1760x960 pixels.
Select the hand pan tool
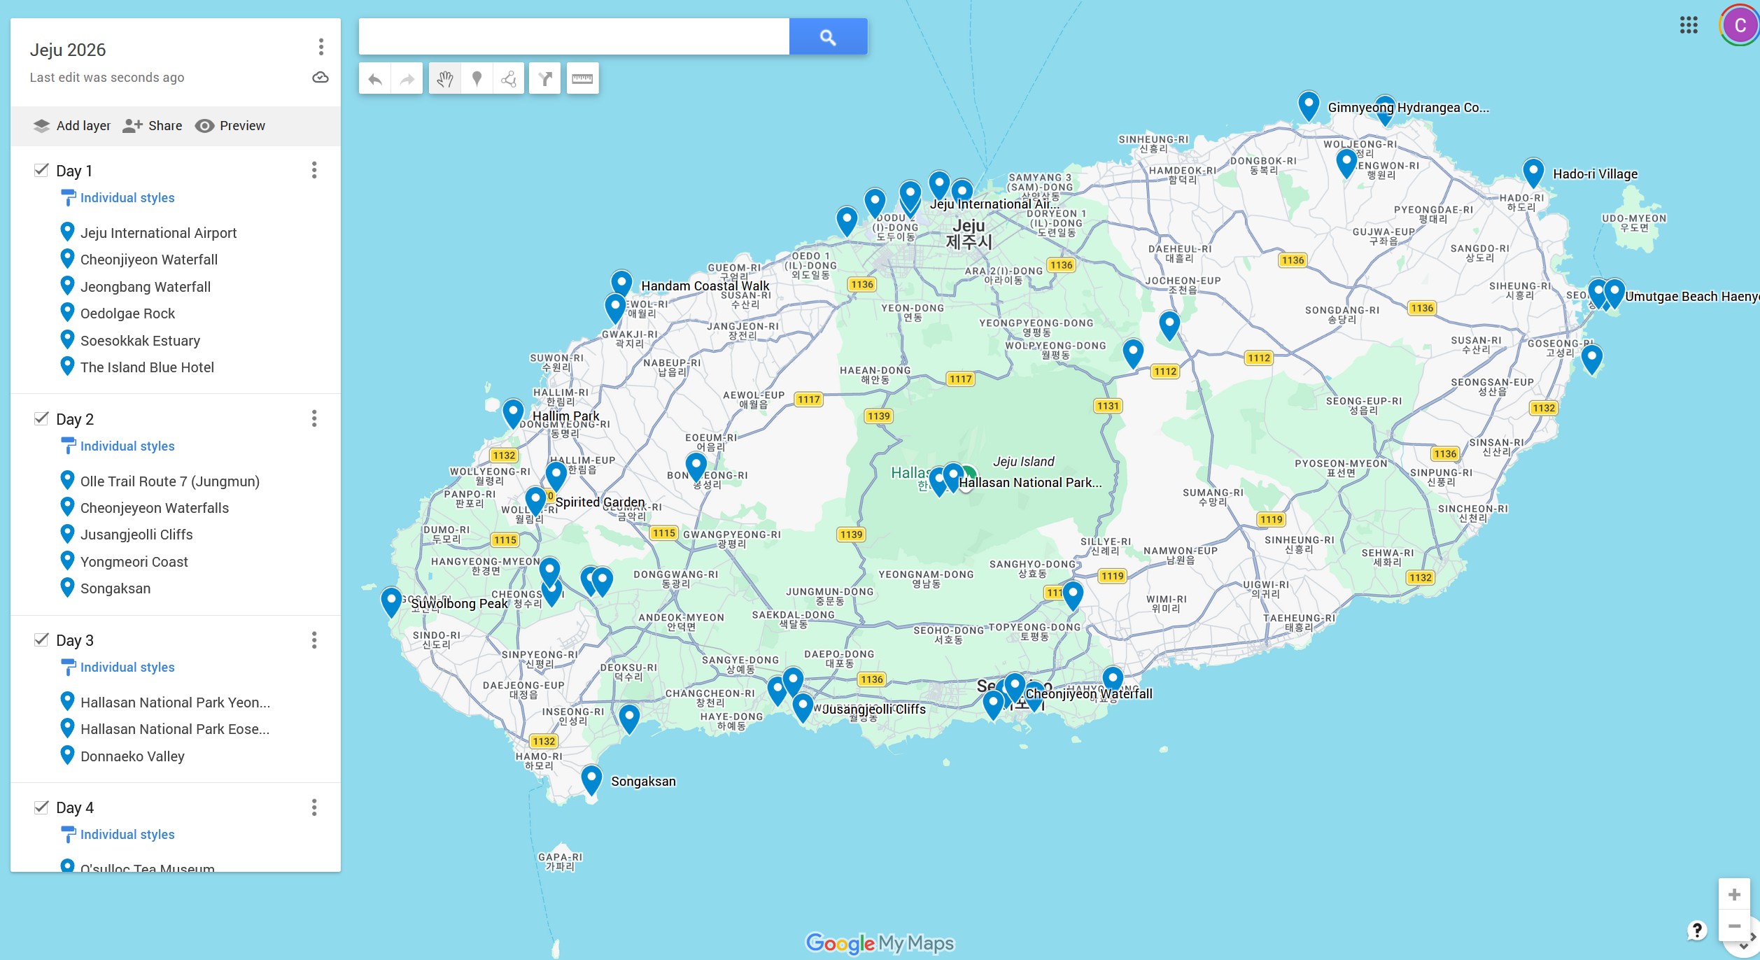(x=445, y=79)
